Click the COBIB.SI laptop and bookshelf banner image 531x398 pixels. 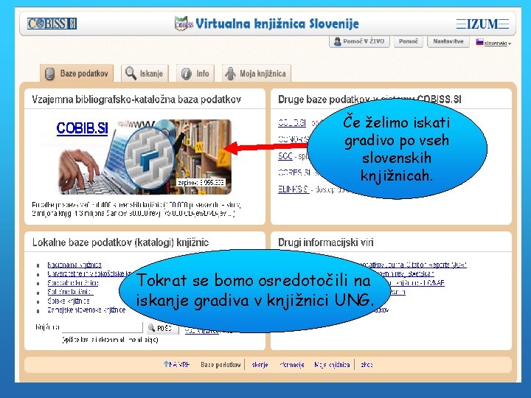coord(145,157)
